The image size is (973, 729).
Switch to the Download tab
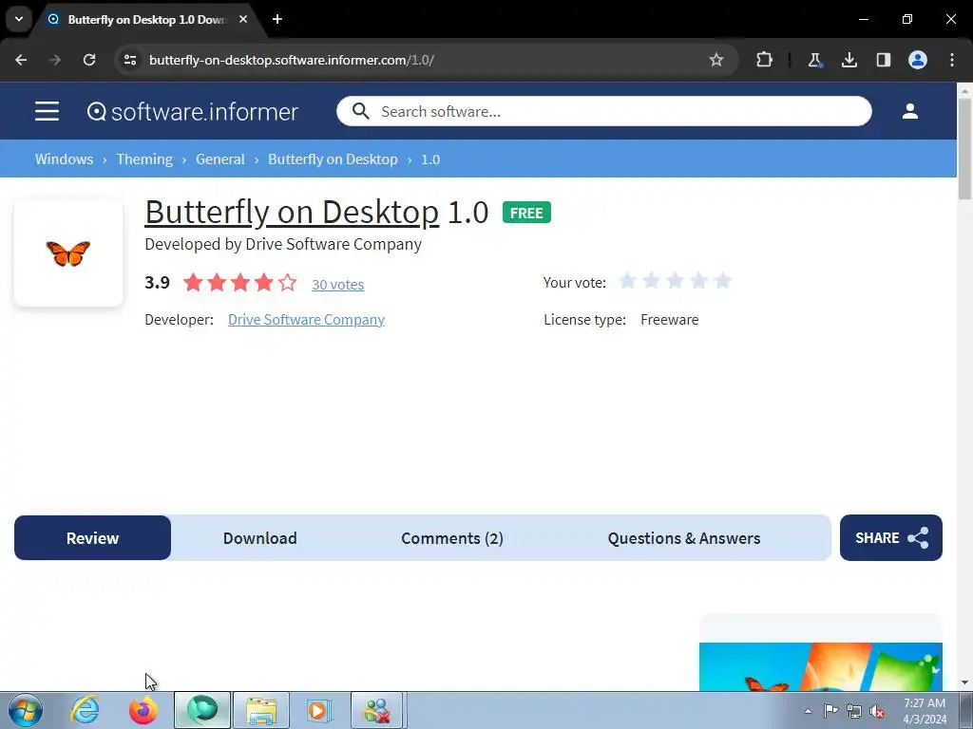pos(260,537)
